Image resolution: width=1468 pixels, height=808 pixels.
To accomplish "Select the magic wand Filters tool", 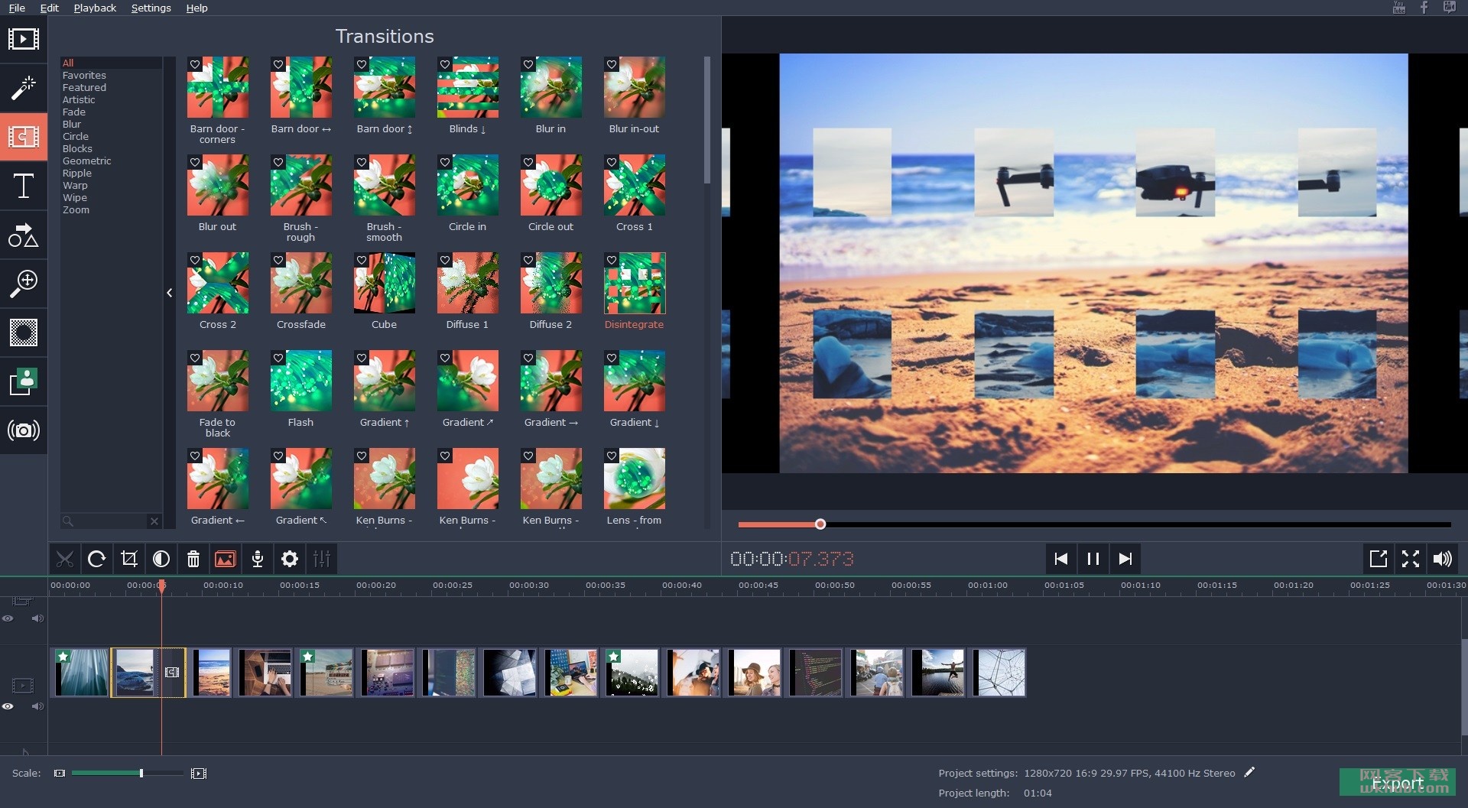I will [x=24, y=88].
